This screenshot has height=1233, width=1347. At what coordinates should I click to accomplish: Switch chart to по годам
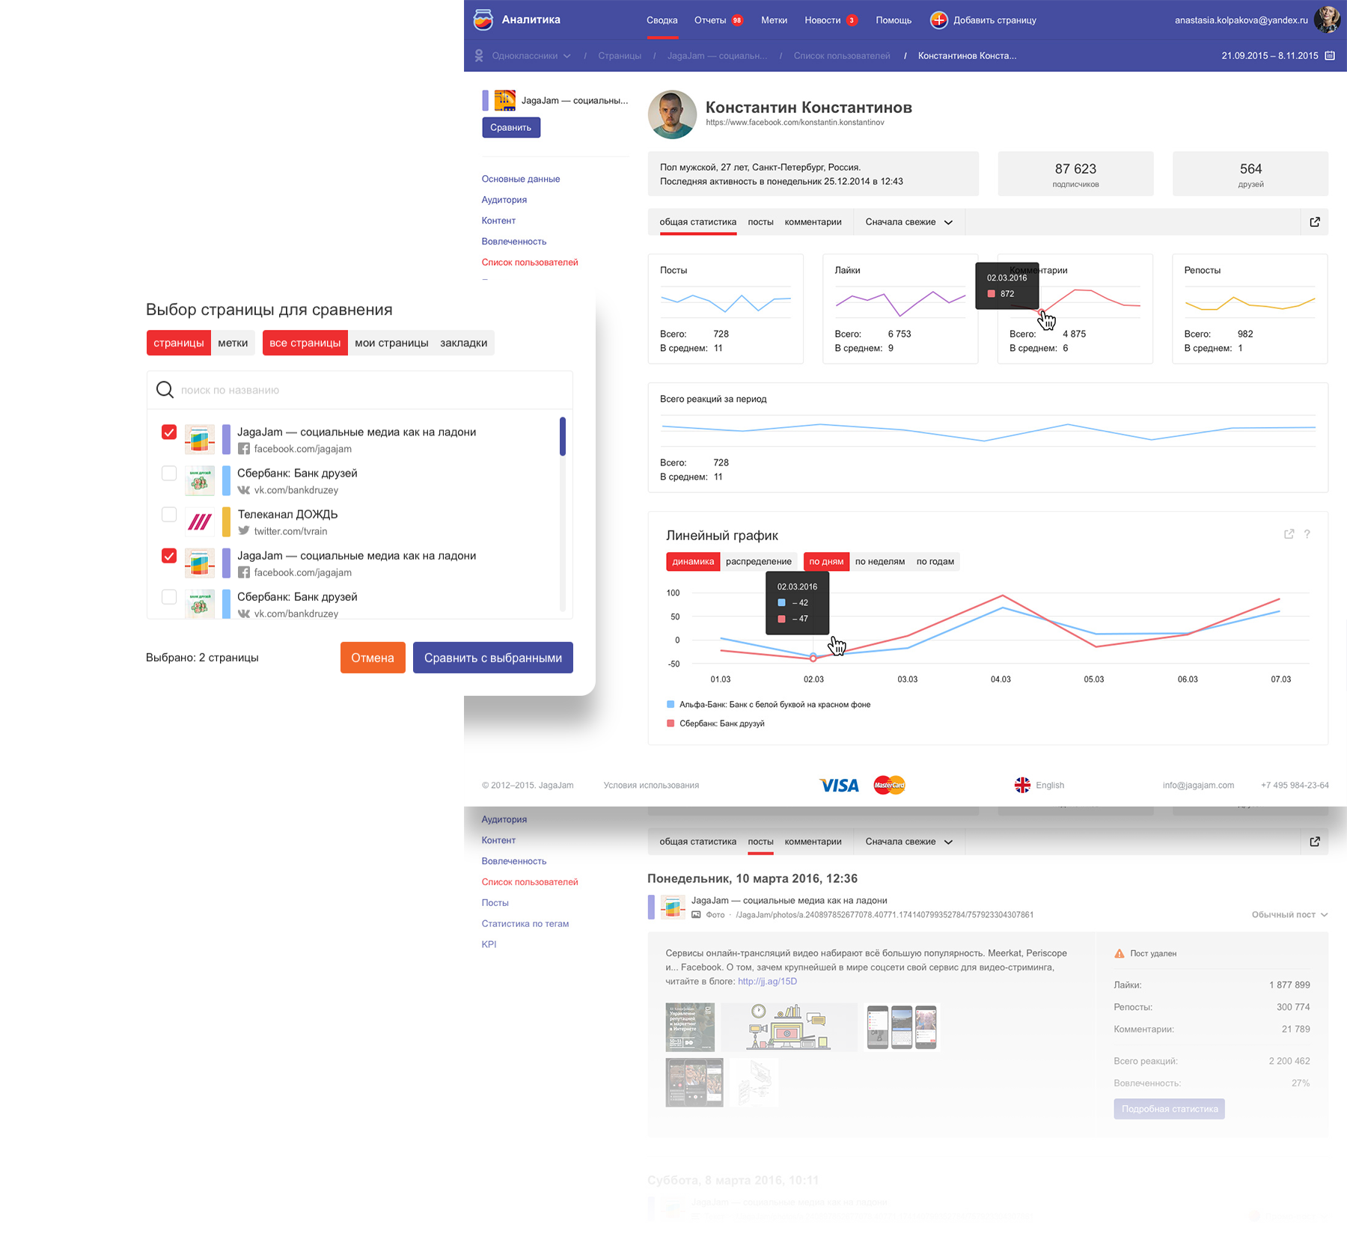(935, 562)
